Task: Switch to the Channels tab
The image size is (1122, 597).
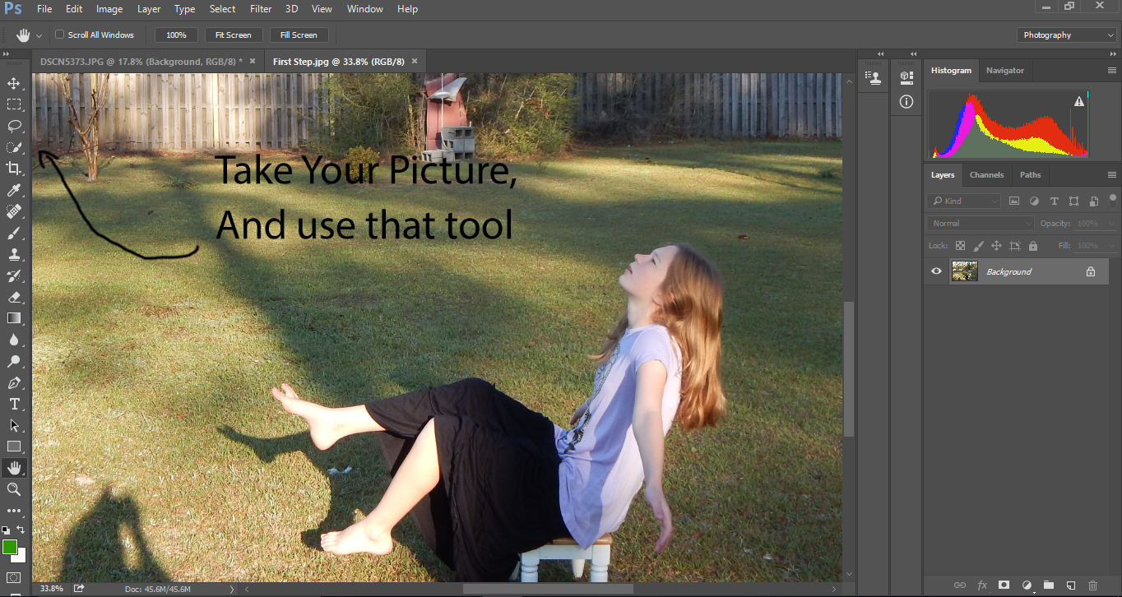Action: coord(986,174)
